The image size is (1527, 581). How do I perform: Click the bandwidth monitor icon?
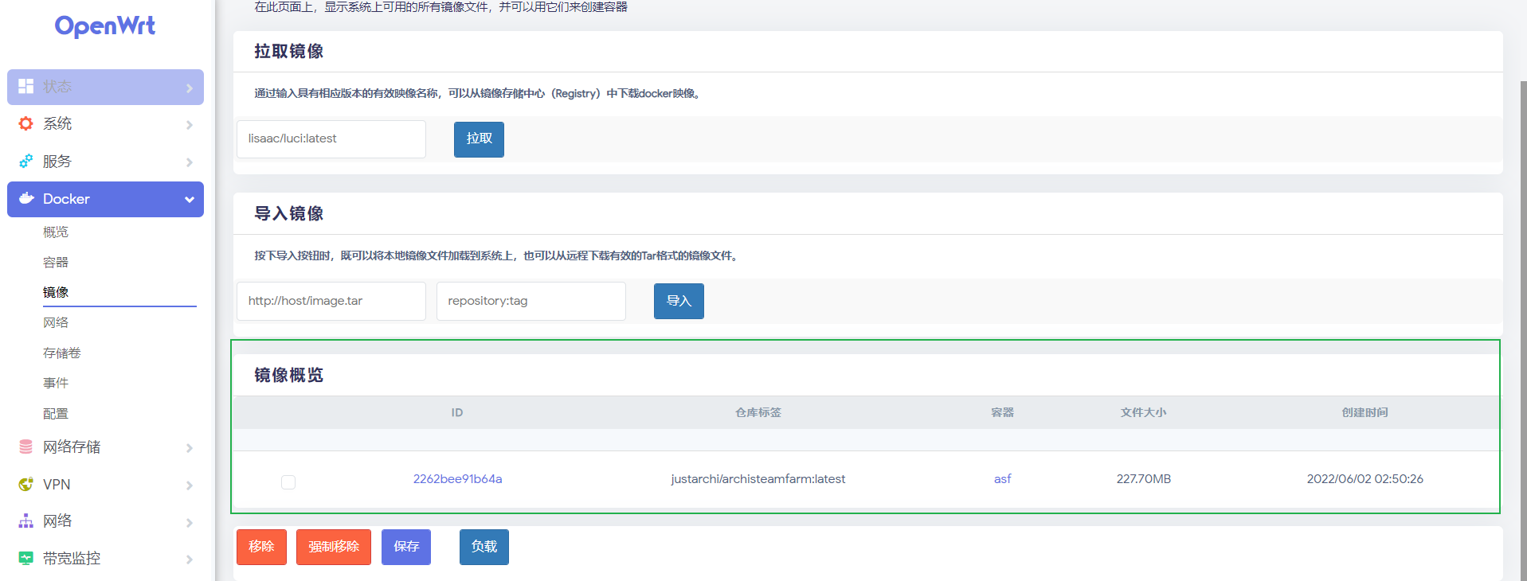(x=25, y=558)
